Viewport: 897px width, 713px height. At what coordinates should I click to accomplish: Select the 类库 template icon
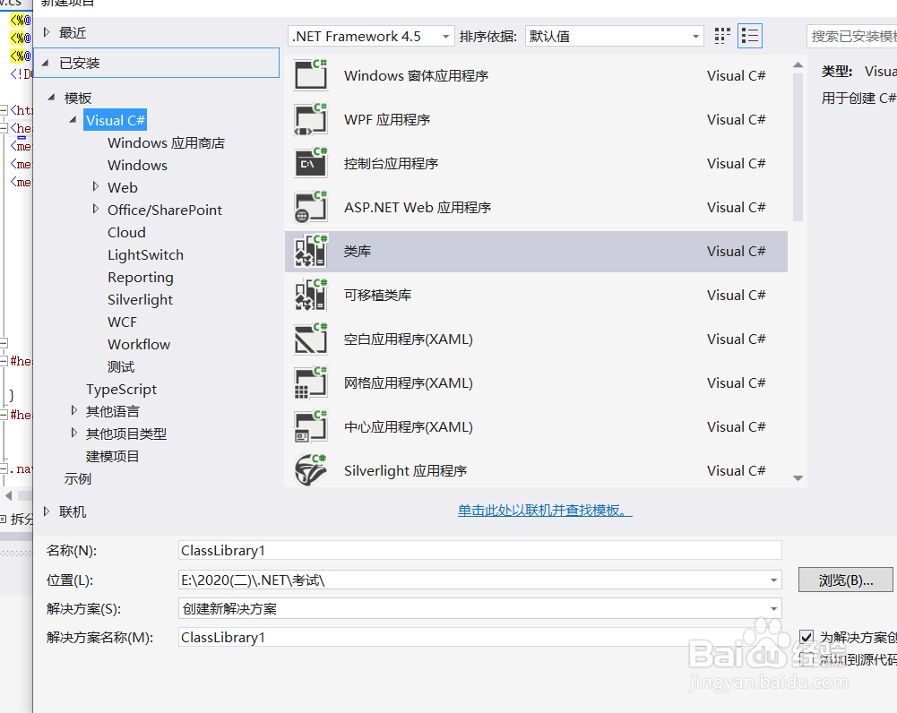tap(311, 252)
